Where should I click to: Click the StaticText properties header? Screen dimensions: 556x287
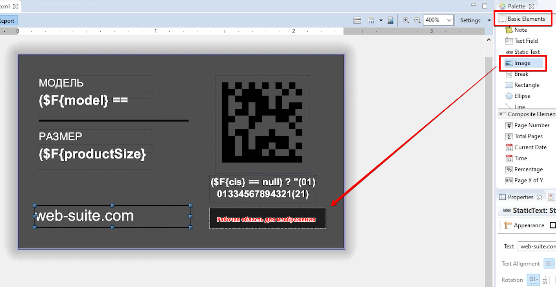(x=529, y=210)
